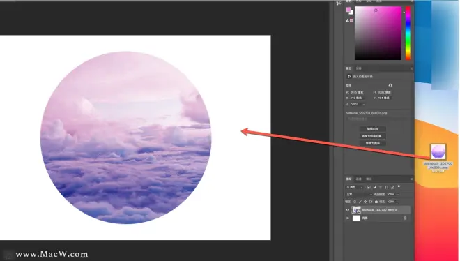Toggle lock image pixels brush icon
460x261 pixels.
360,202
